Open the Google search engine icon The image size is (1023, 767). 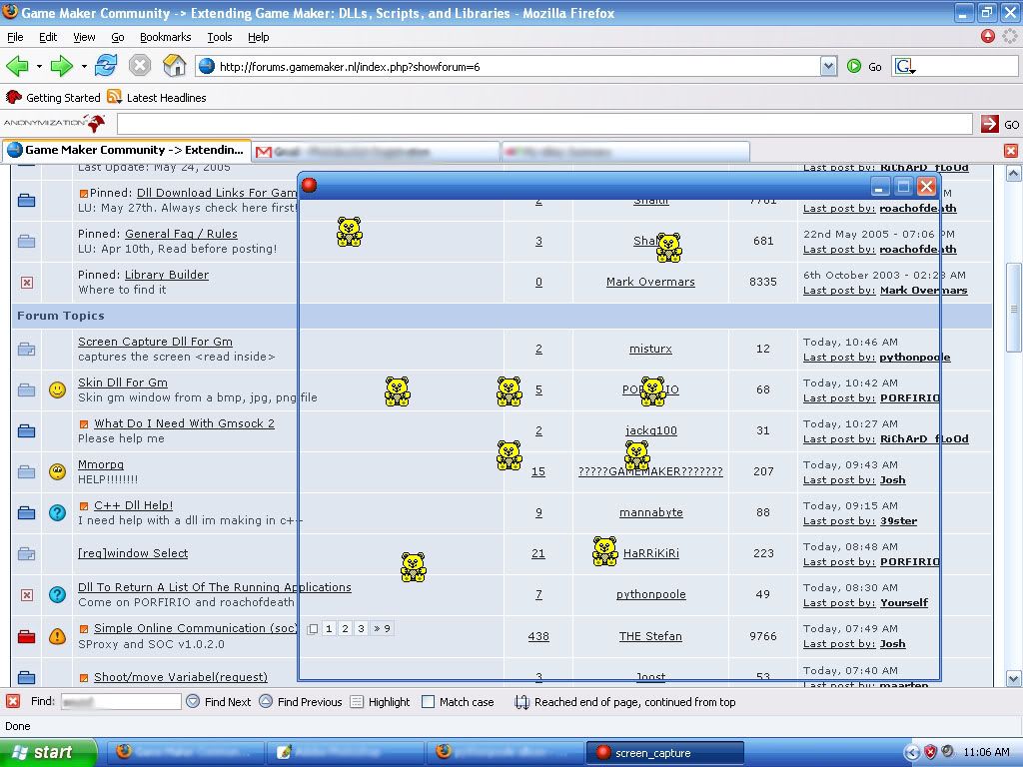coord(905,66)
